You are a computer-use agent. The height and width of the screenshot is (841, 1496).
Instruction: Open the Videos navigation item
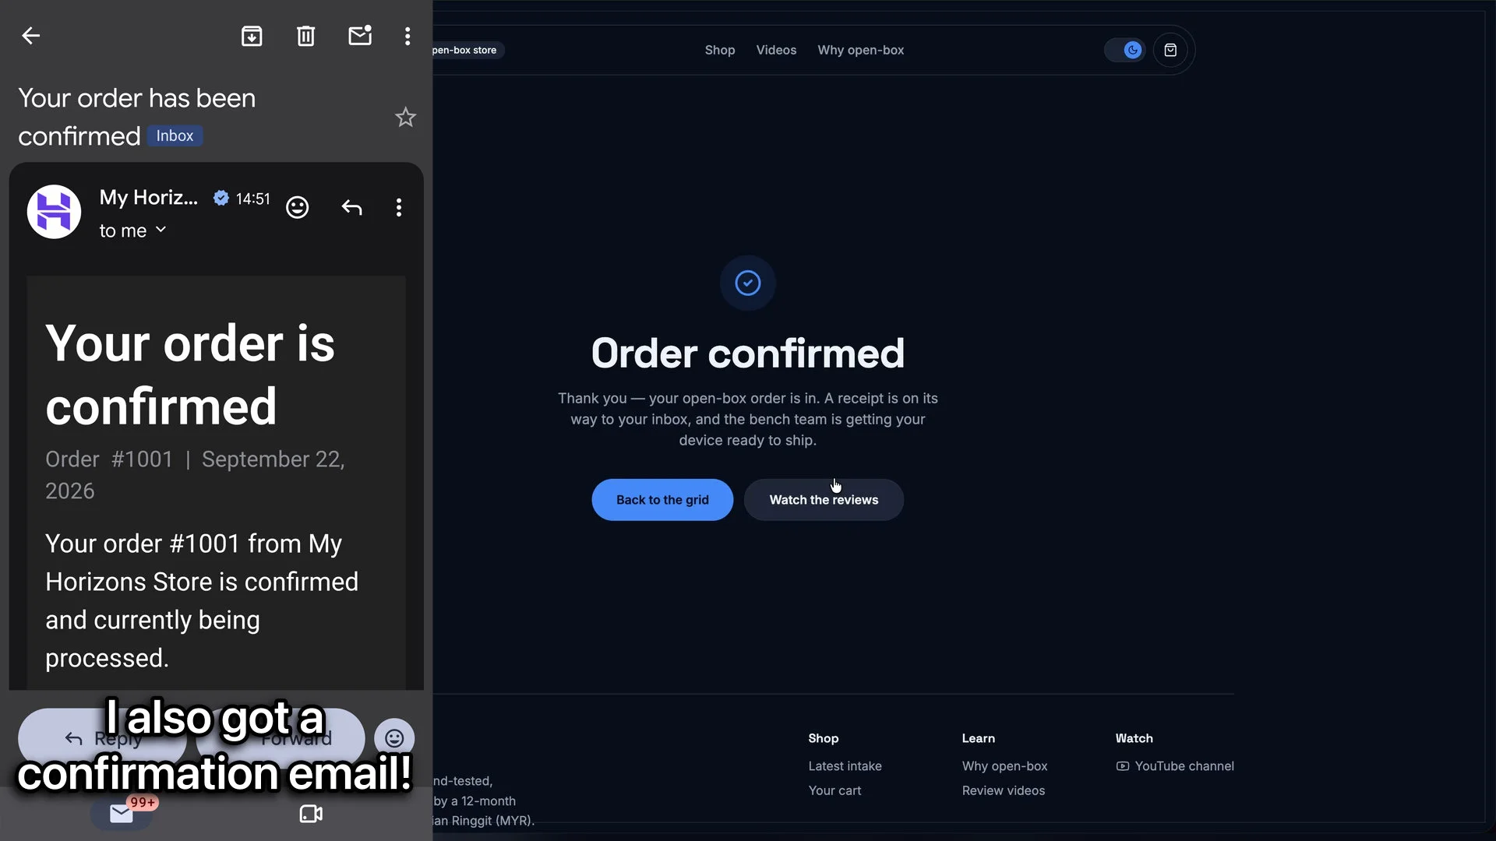[x=776, y=50]
